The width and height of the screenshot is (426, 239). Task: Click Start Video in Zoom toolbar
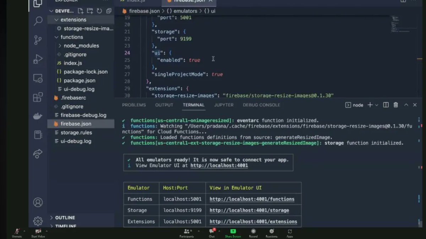38,233
